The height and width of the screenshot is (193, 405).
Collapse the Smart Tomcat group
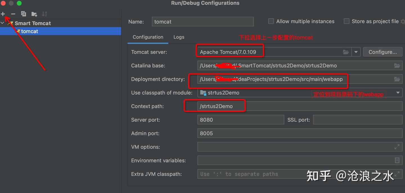(3, 23)
